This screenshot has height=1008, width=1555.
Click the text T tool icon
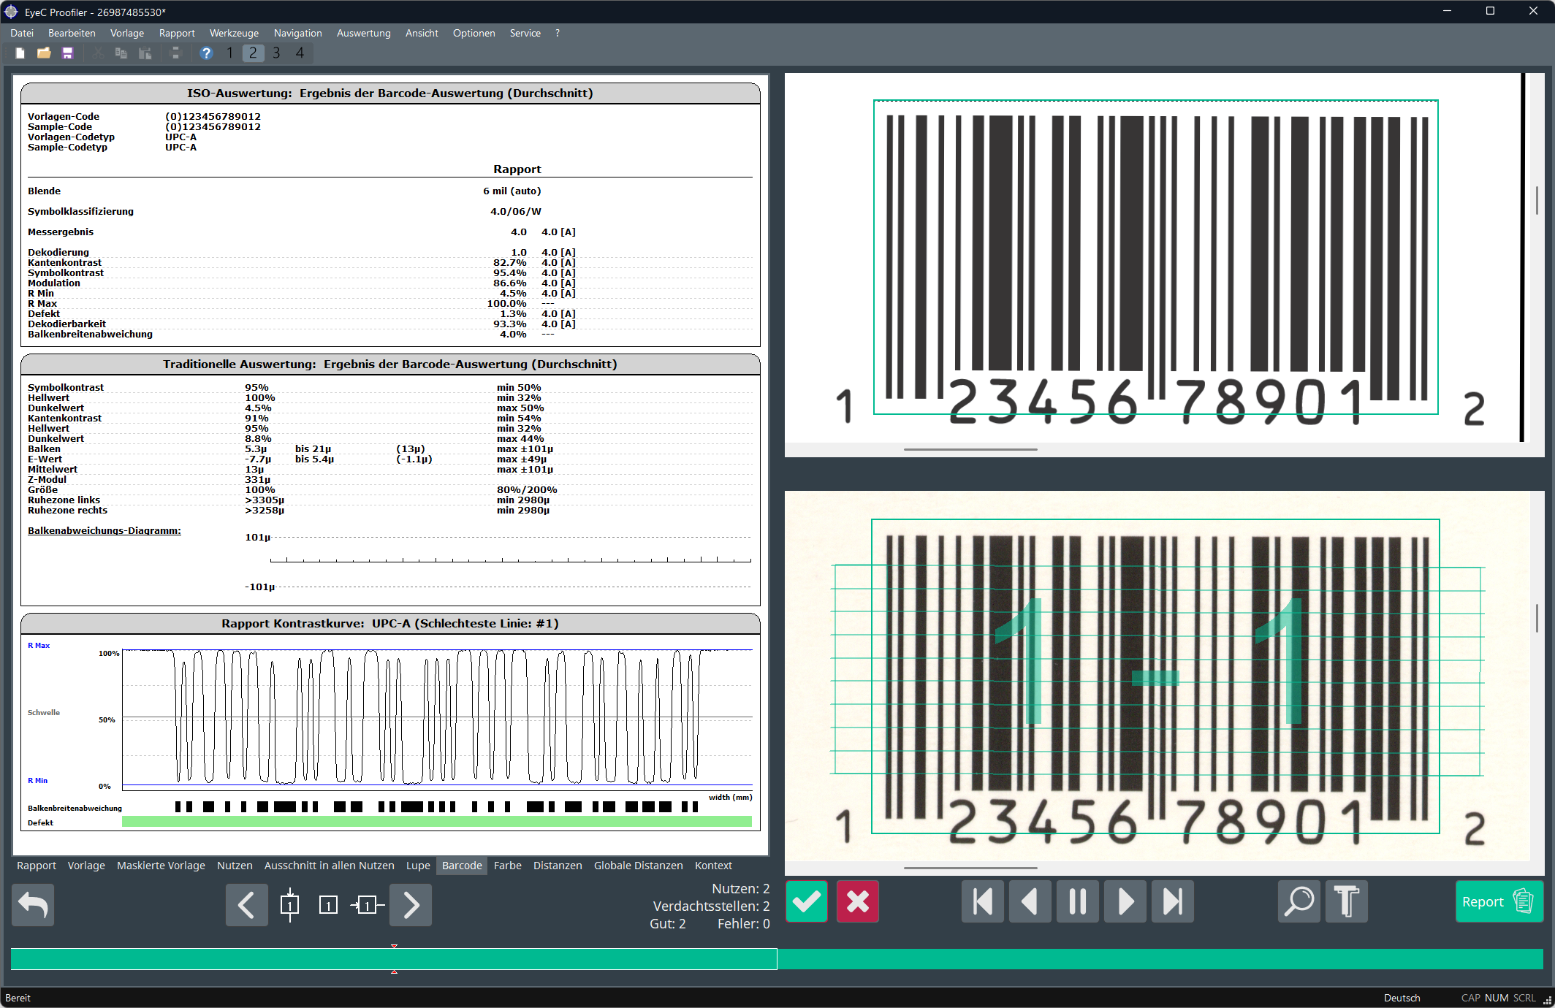[x=1347, y=901]
